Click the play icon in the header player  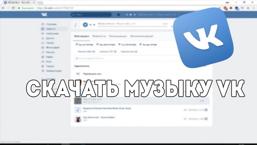click(x=131, y=14)
